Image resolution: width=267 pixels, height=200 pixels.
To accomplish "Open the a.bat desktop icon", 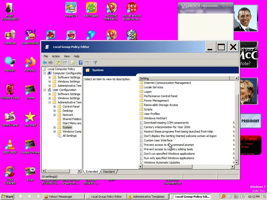I will click(30, 174).
